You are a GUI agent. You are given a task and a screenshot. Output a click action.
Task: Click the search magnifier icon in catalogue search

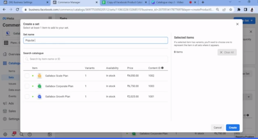coord(27,59)
